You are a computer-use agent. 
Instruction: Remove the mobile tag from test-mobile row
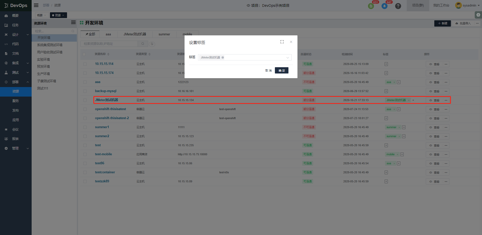click(397, 154)
